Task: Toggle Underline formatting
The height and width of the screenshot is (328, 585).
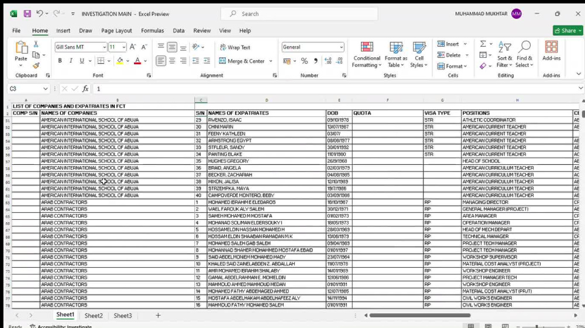Action: pyautogui.click(x=82, y=61)
